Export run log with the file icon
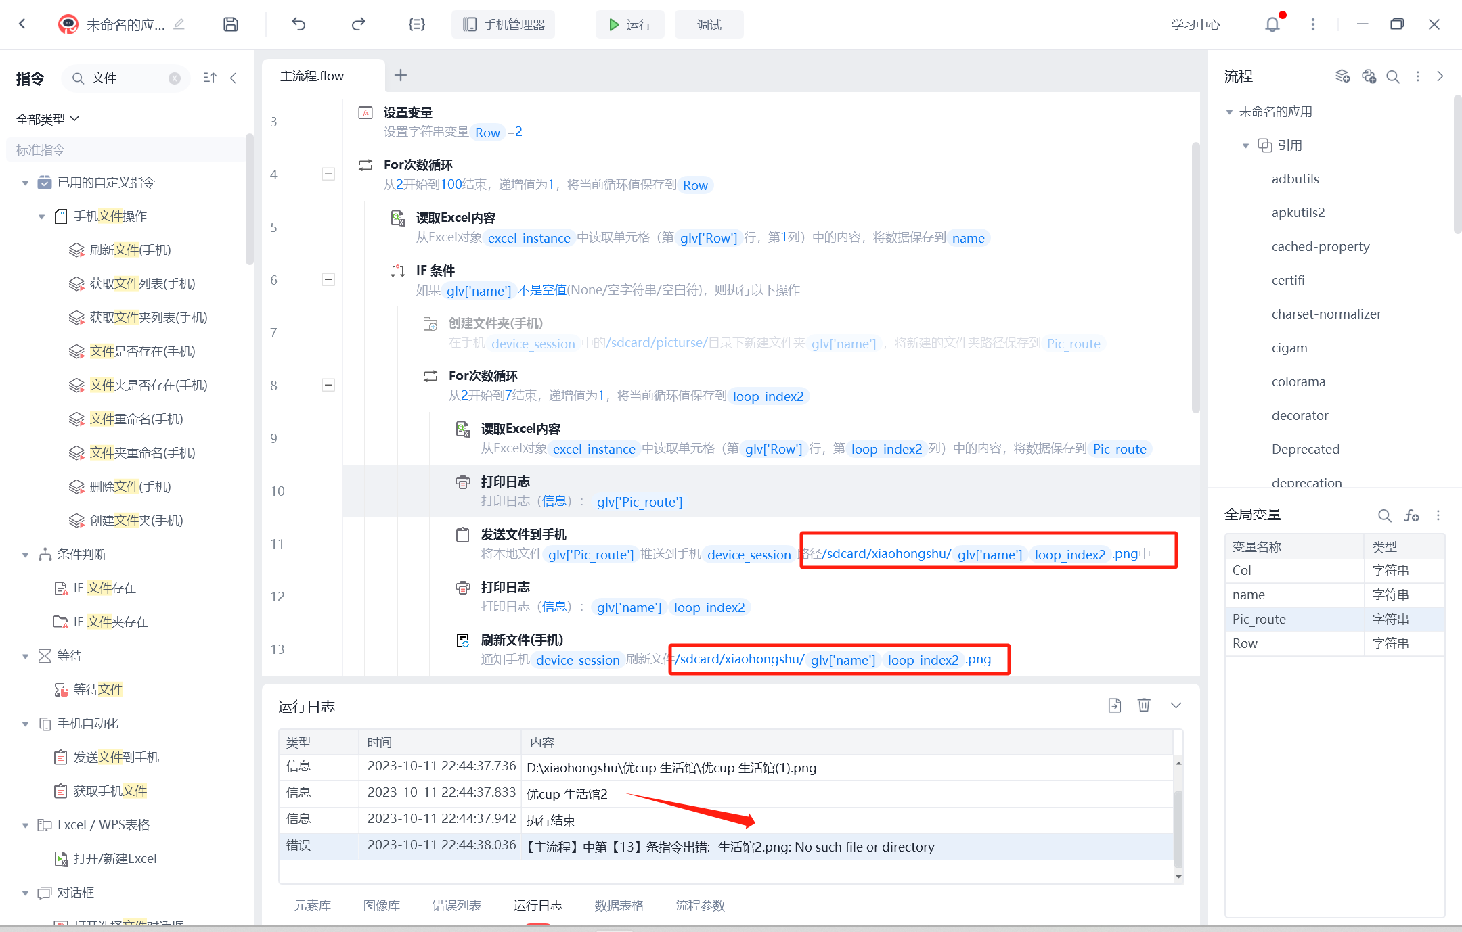The image size is (1462, 932). (x=1115, y=705)
